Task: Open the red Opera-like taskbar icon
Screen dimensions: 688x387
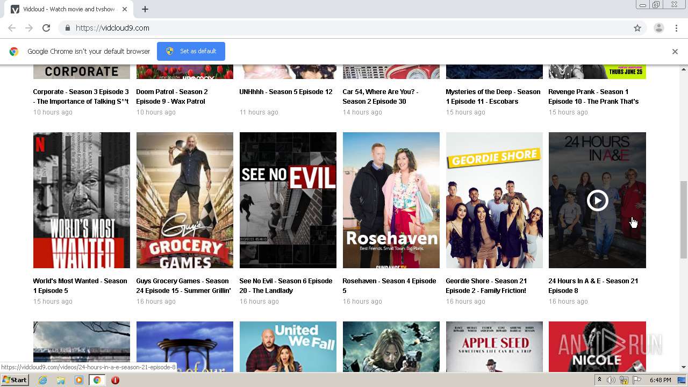Action: click(x=115, y=380)
